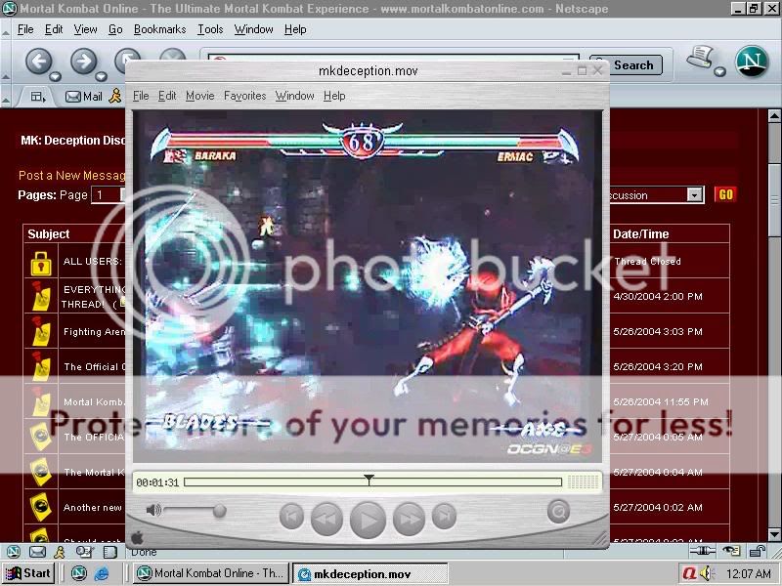Screen dimensions: 782x586
Task: Click the fast-forward button in QuickTime
Action: [x=409, y=519]
